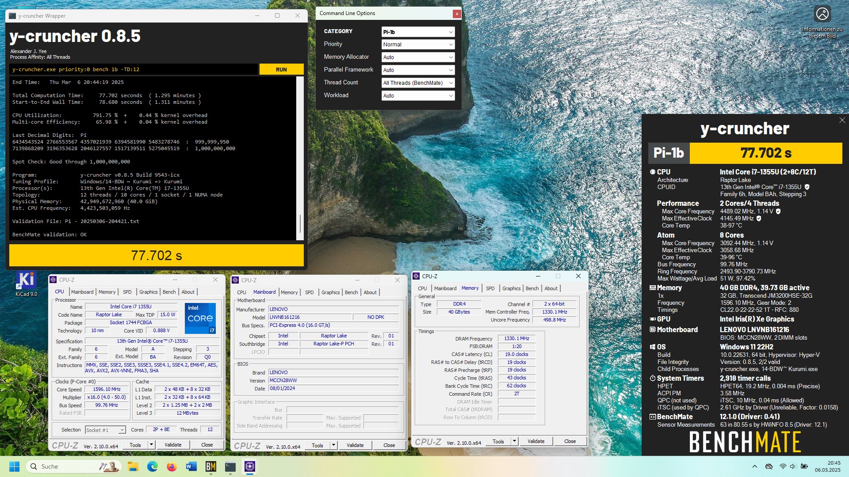Expand the Memory Allocator dropdown
Viewport: 849px width, 477px height.
[418, 57]
